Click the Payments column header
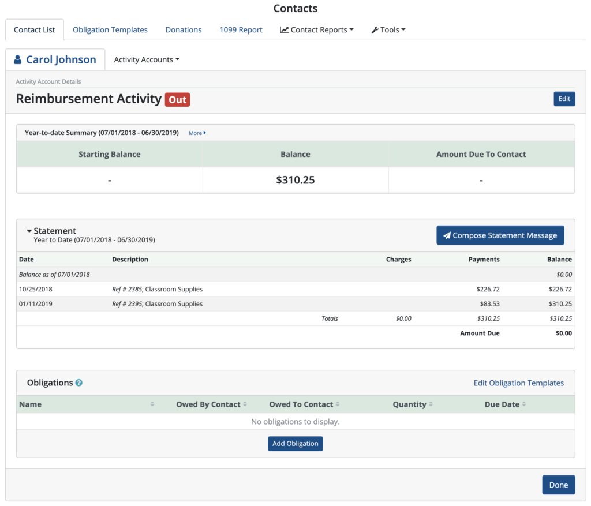The image size is (591, 506). click(x=484, y=260)
